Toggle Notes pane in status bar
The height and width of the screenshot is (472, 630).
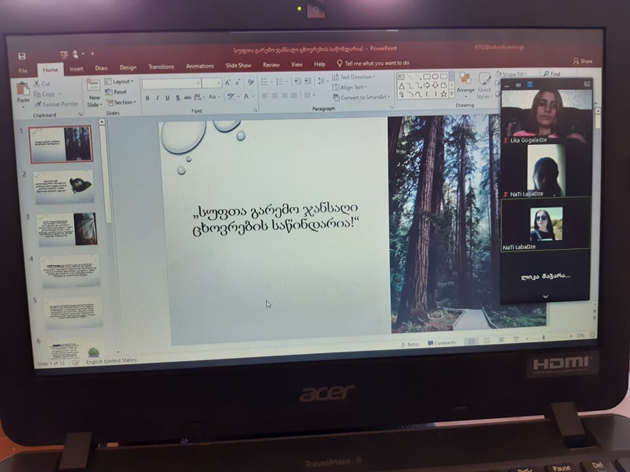pyautogui.click(x=409, y=344)
